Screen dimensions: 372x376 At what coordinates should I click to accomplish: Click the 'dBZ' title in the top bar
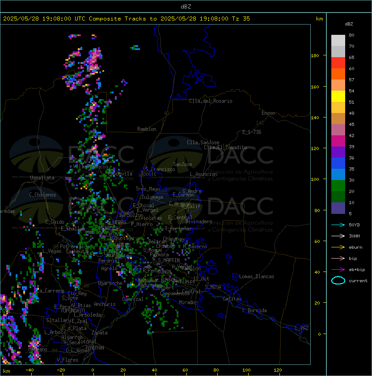point(186,7)
